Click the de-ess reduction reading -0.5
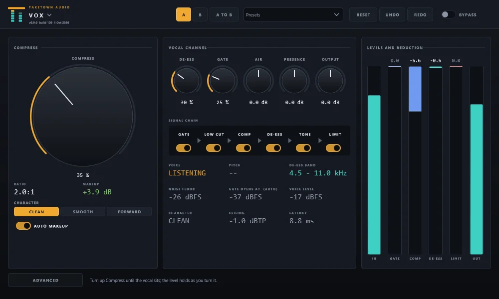The image size is (499, 299). (x=435, y=60)
